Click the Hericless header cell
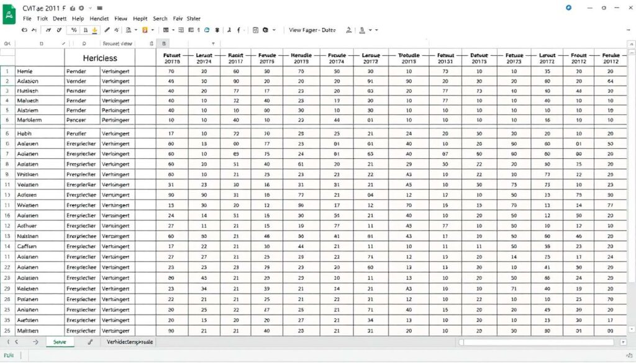636x363 pixels. pos(100,58)
